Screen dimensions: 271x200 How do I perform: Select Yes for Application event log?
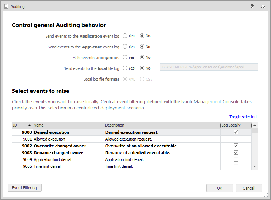pos(125,36)
